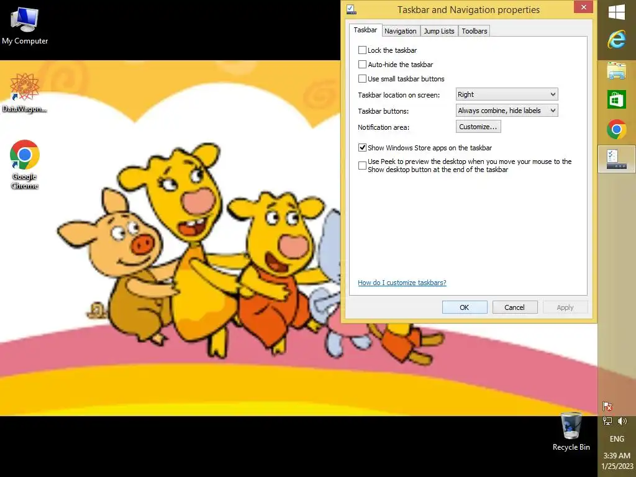Select the Taskbar properties taskbar button
The image size is (636, 477).
[617, 159]
